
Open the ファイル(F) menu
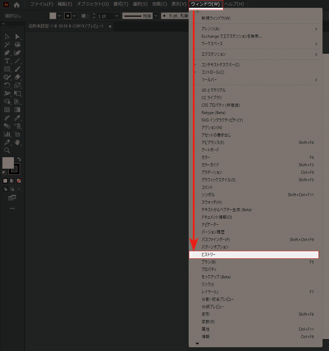tap(41, 4)
